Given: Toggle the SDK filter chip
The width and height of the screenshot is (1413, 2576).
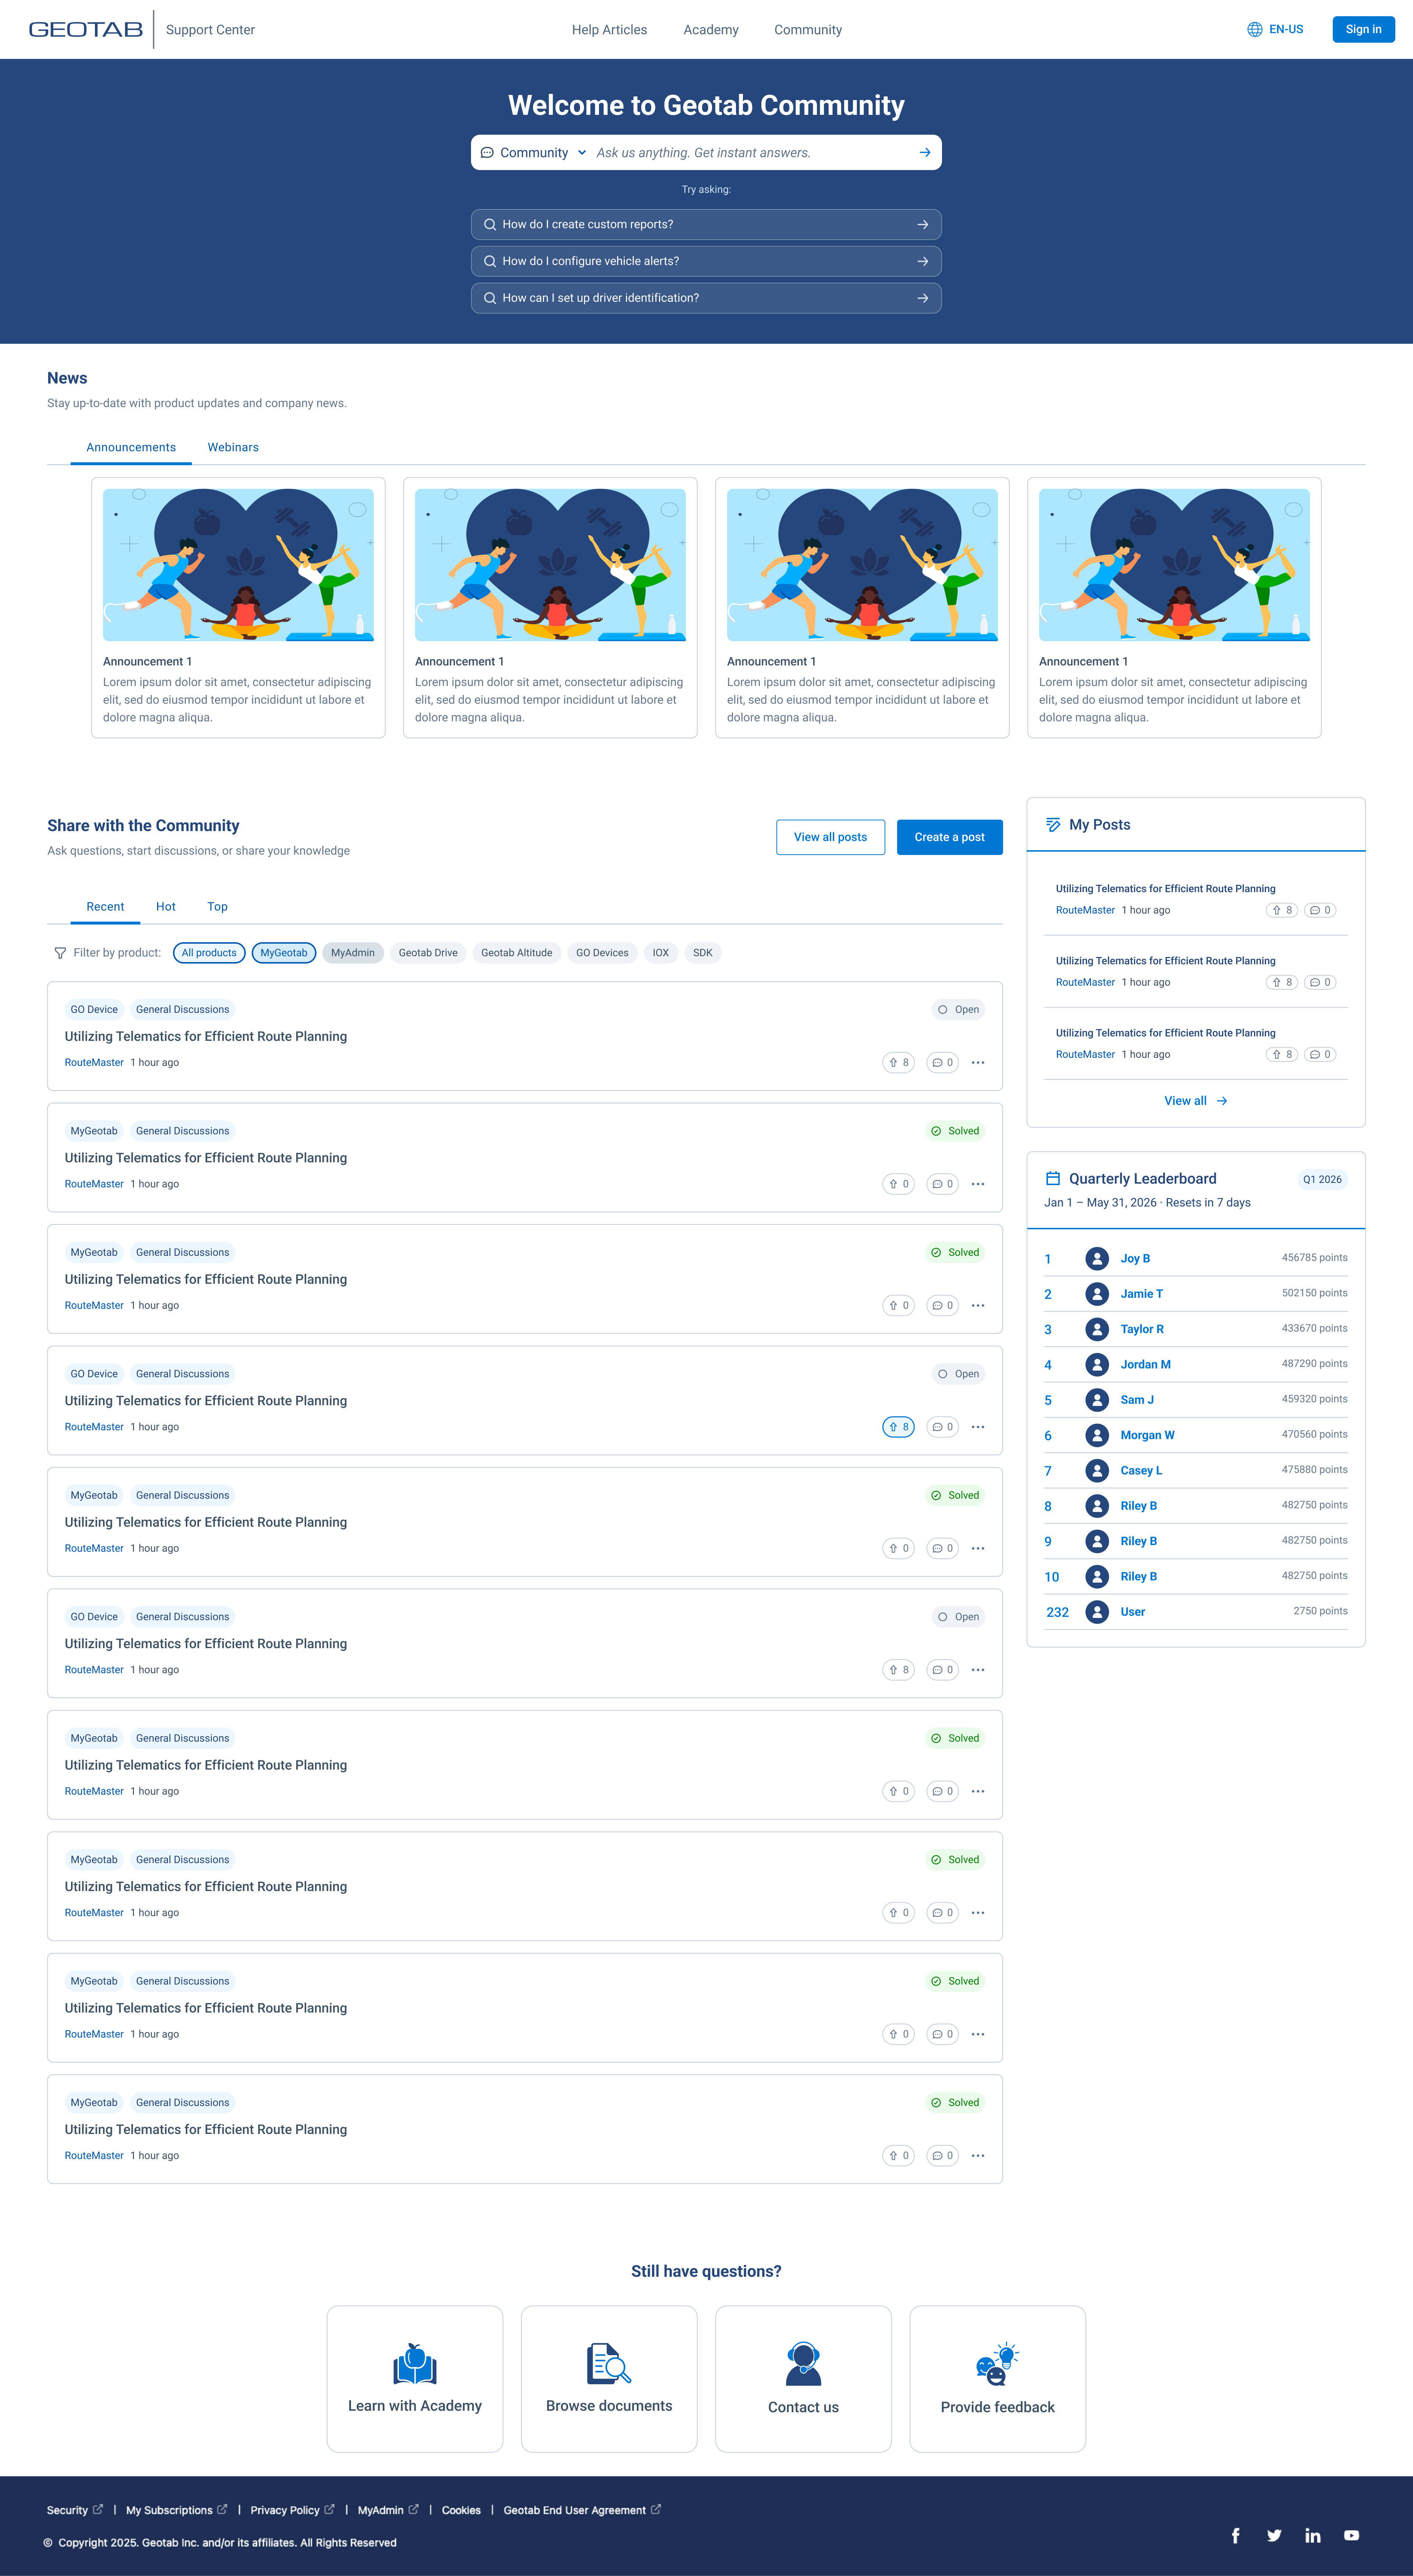Looking at the screenshot, I should [x=703, y=953].
